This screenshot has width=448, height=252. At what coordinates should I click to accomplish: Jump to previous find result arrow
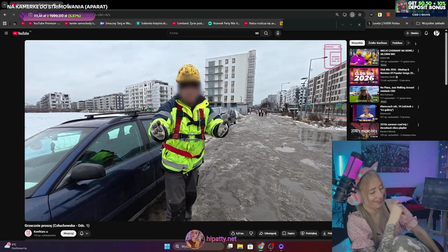tap(342, 24)
